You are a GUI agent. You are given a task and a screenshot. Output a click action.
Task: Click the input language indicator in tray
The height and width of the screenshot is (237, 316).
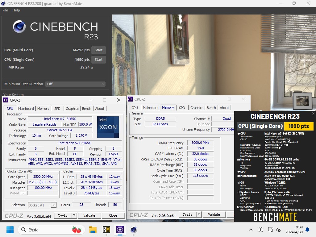(260, 230)
